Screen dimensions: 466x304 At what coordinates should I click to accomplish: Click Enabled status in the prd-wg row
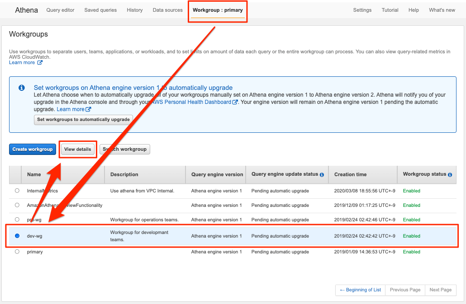412,220
